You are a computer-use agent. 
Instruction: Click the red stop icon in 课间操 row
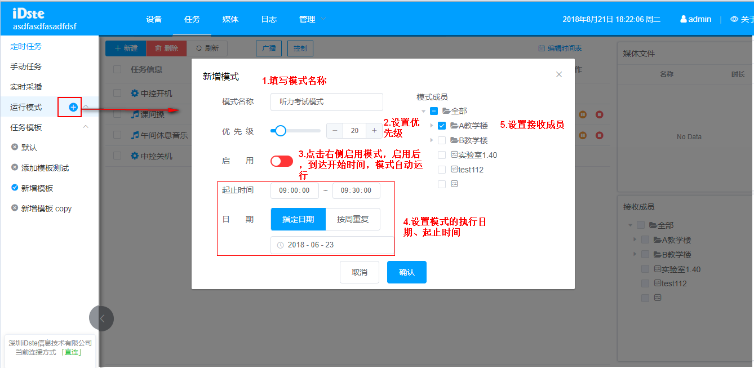click(x=600, y=114)
